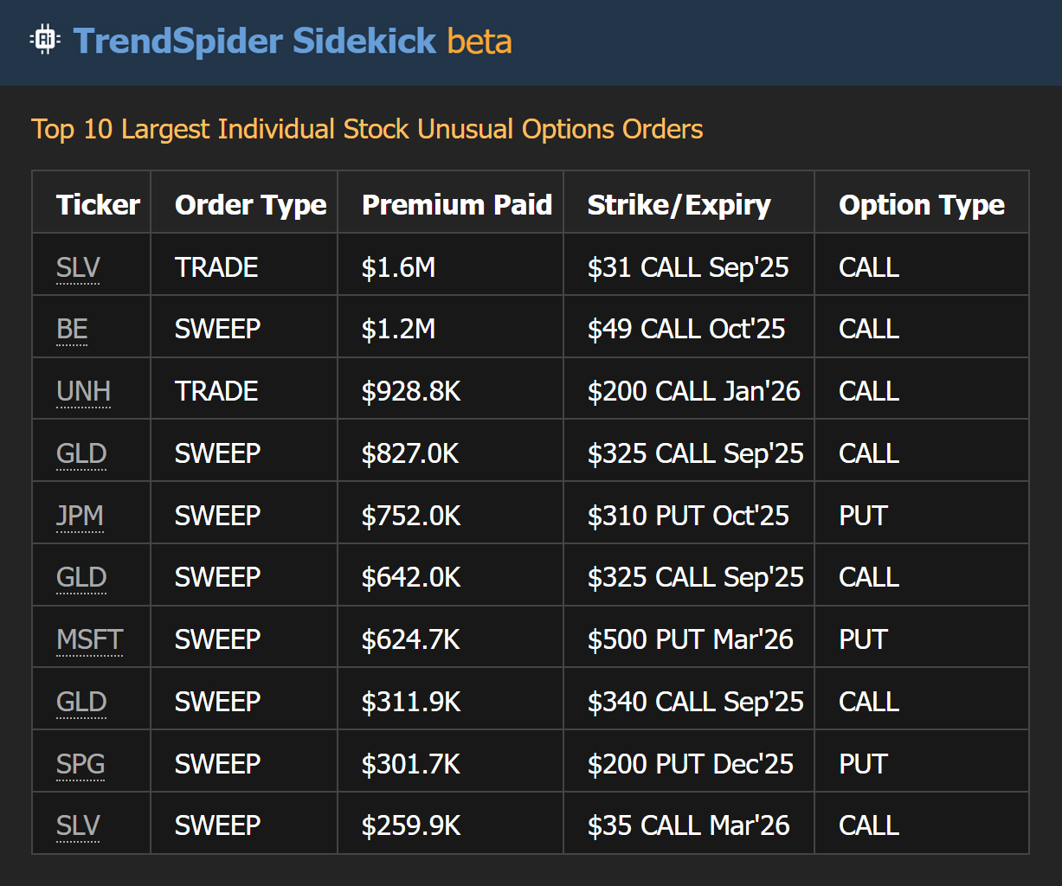Screen dimensions: 1062x886
Task: Open the GLD ticker in the $311.9K row
Action: click(x=81, y=702)
